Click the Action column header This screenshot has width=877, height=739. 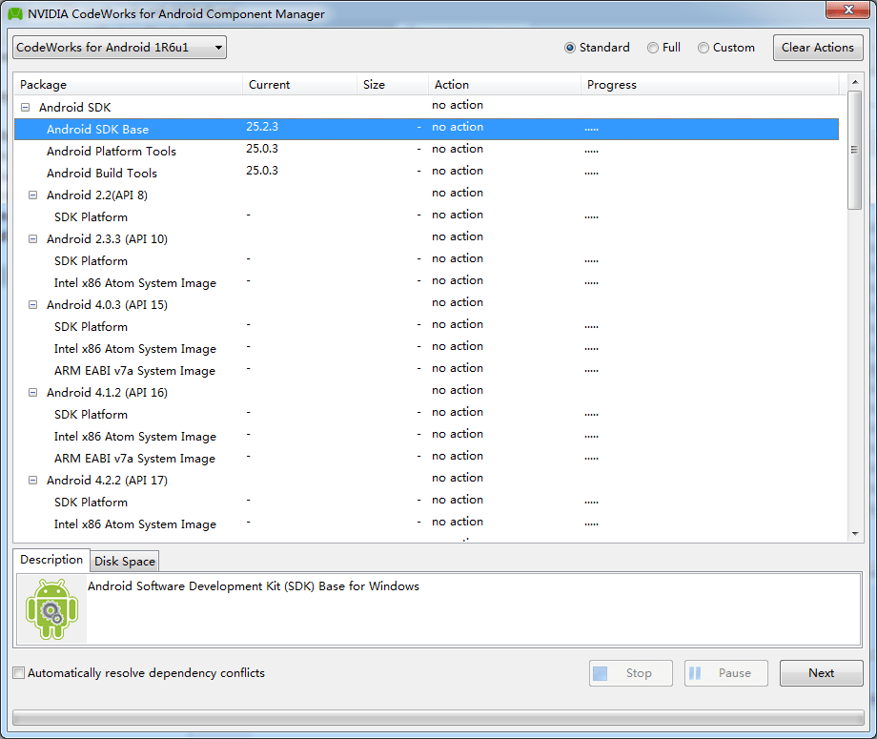pos(504,85)
